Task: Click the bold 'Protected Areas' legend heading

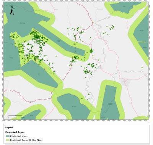Action: point(15,132)
